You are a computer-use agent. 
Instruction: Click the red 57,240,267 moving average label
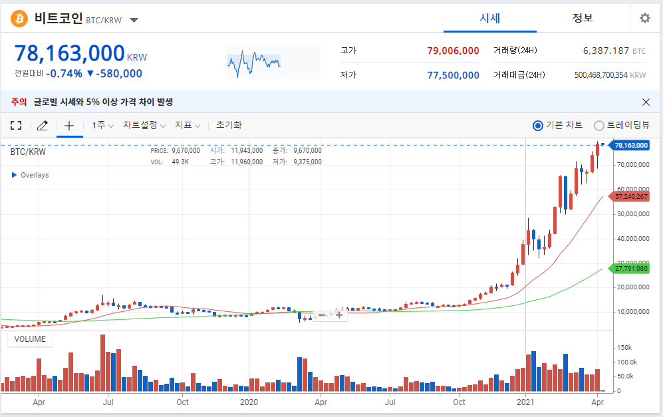point(630,197)
